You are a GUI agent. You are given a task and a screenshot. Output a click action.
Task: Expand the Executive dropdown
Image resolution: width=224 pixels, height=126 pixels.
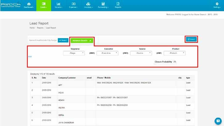click(x=107, y=53)
